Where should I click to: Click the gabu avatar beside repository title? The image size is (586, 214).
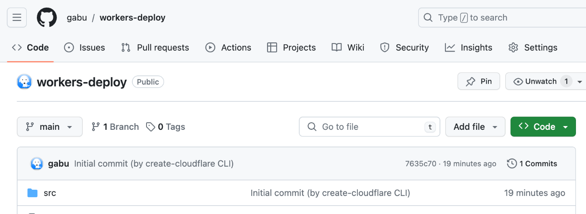pos(24,82)
